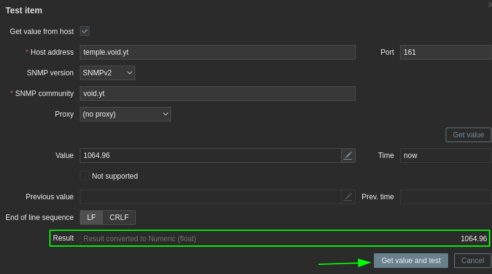Click into the Port field showing 161
Screen dimensions: 492x274
[446, 52]
